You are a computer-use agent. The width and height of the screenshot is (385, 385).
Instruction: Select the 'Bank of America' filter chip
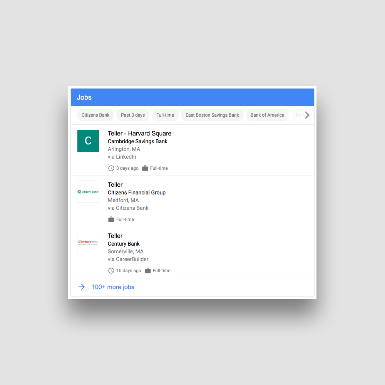click(x=267, y=115)
